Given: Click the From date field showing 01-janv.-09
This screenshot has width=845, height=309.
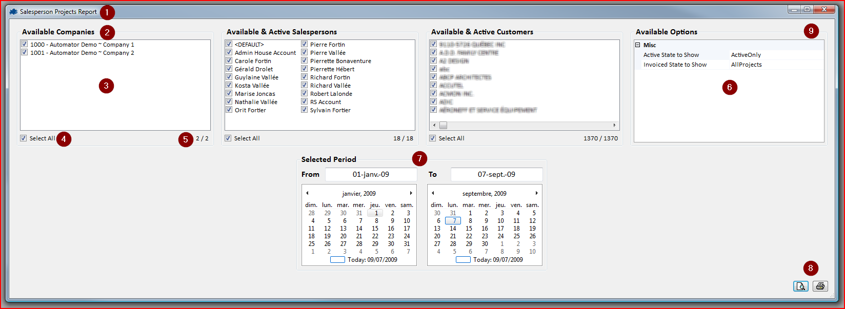Looking at the screenshot, I should pyautogui.click(x=371, y=175).
